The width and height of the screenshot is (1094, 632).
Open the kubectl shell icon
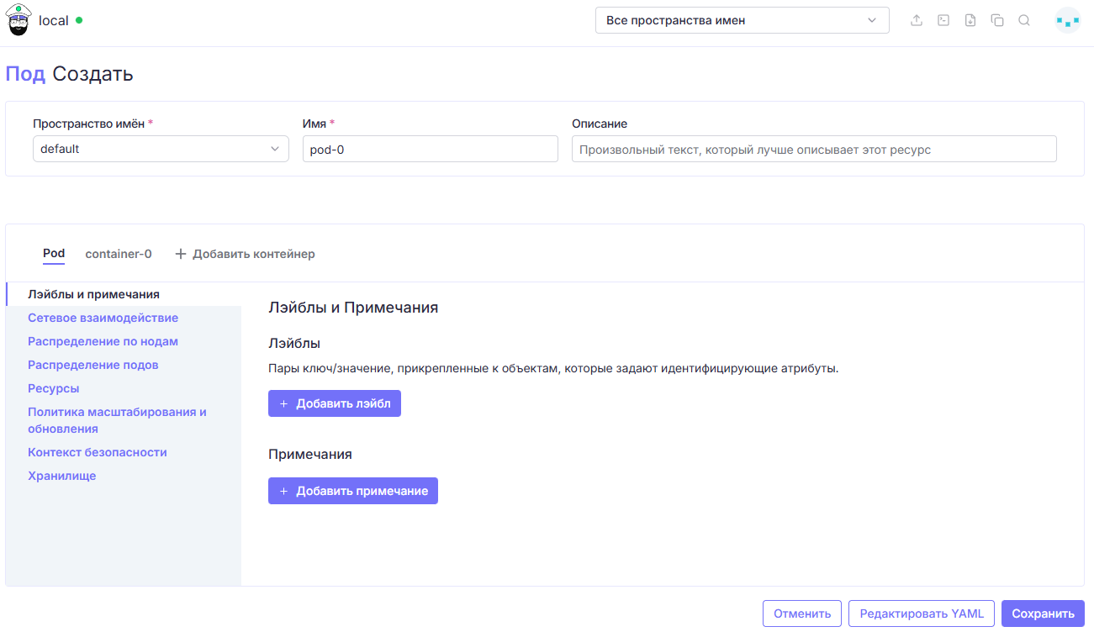pos(943,20)
